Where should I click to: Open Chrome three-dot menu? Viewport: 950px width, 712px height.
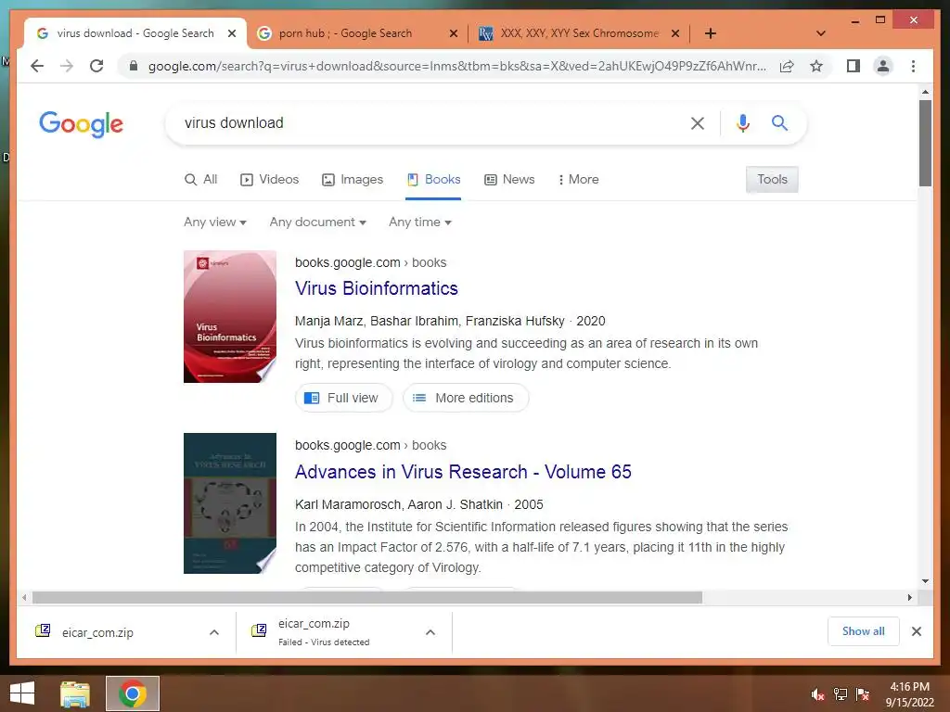pyautogui.click(x=913, y=66)
